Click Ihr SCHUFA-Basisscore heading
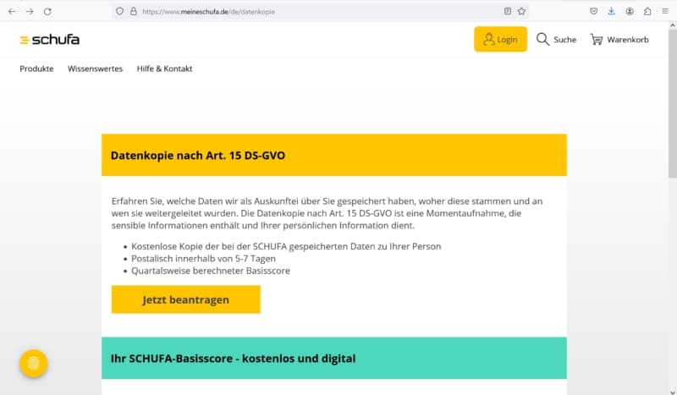Screen dimensions: 677x395 pos(234,359)
